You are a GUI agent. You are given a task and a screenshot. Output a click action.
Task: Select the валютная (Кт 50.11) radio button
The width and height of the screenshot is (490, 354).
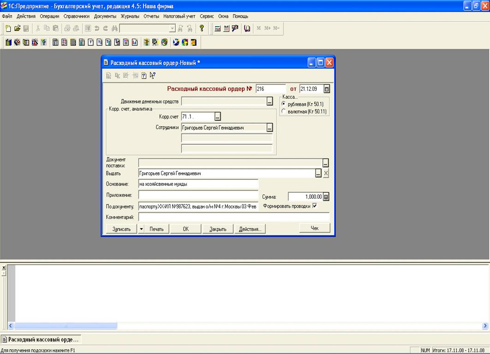(283, 111)
